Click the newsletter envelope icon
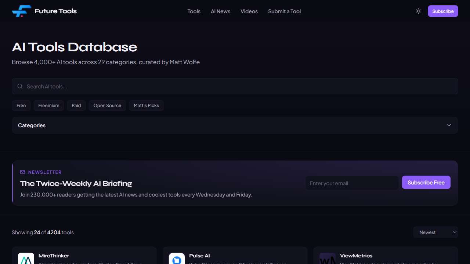Screen dimensions: 470x264 point(23,172)
